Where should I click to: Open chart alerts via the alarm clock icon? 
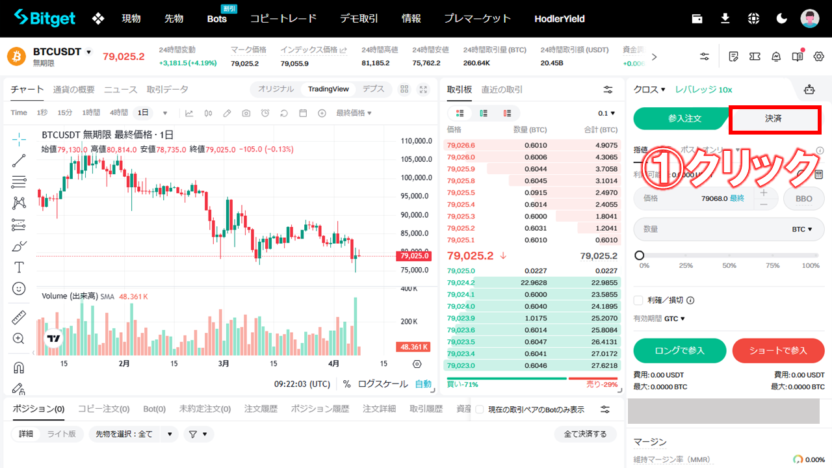point(265,112)
